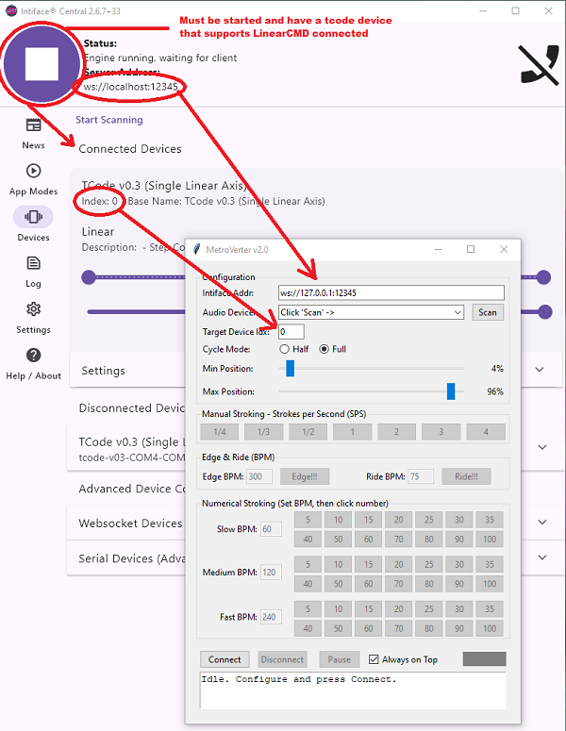Click the 3 strokes per second button
Viewport: 566px width, 731px height.
point(441,432)
